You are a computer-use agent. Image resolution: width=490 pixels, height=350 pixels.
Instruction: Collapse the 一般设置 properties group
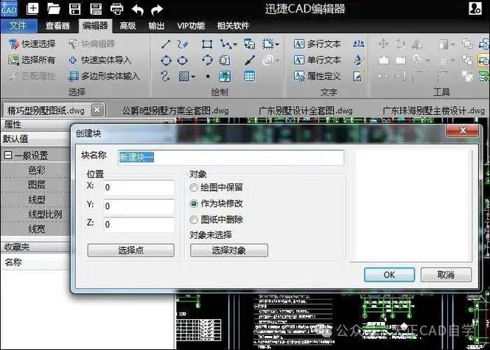[8, 155]
